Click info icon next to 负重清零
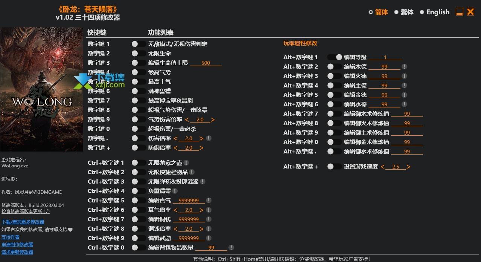This screenshot has width=481, height=262. (x=175, y=191)
